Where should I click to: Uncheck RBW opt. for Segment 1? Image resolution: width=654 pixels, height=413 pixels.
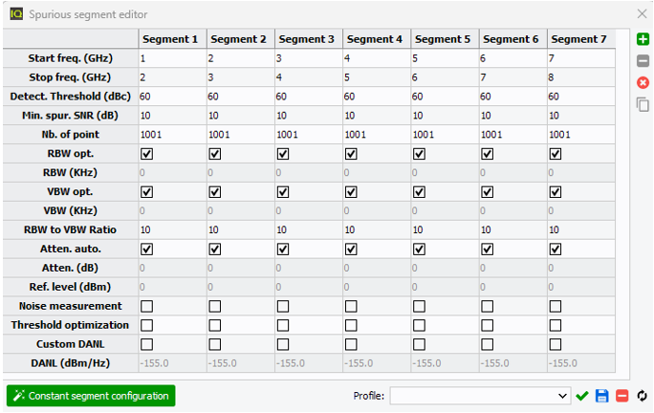pos(146,154)
